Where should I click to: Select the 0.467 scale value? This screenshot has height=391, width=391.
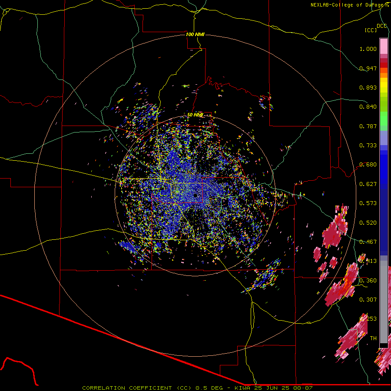pos(368,242)
